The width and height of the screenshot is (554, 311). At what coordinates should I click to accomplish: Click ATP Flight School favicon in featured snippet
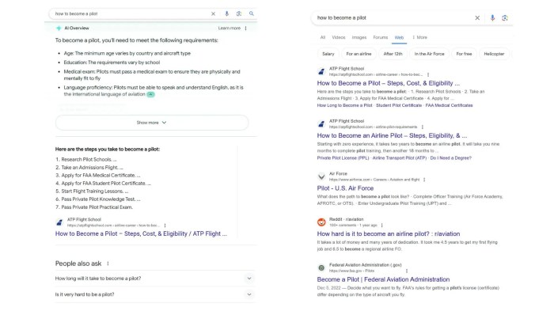coord(59,222)
